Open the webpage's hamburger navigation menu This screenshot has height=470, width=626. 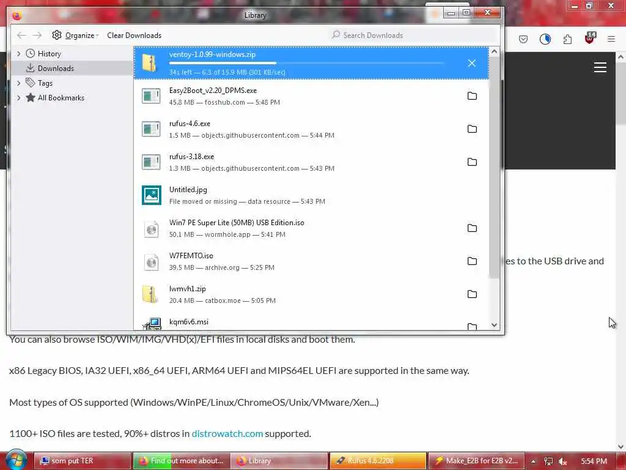click(600, 67)
